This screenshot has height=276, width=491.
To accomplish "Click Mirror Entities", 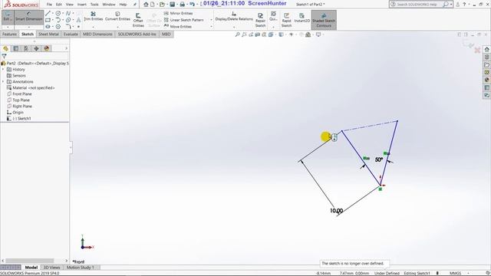I will point(178,13).
